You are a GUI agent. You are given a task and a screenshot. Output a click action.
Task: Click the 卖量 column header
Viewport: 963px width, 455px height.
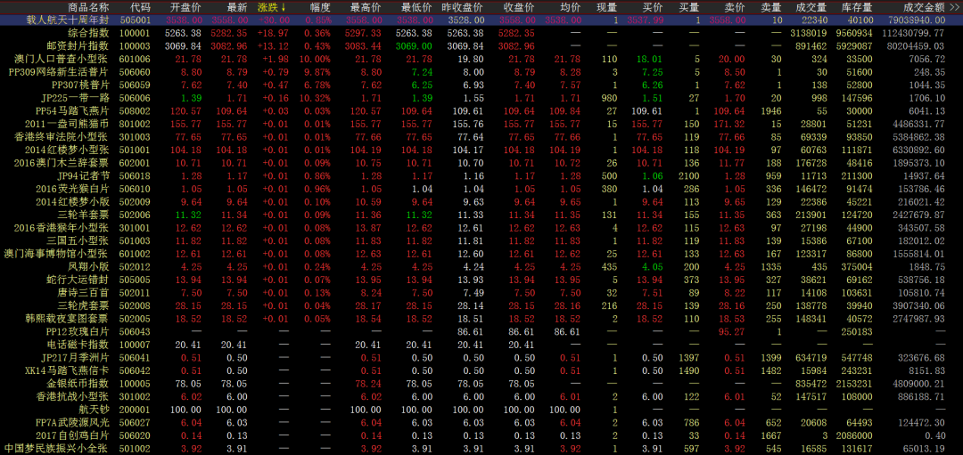point(771,8)
